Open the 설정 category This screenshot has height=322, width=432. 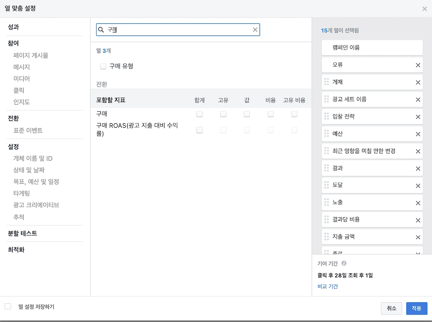coord(13,147)
